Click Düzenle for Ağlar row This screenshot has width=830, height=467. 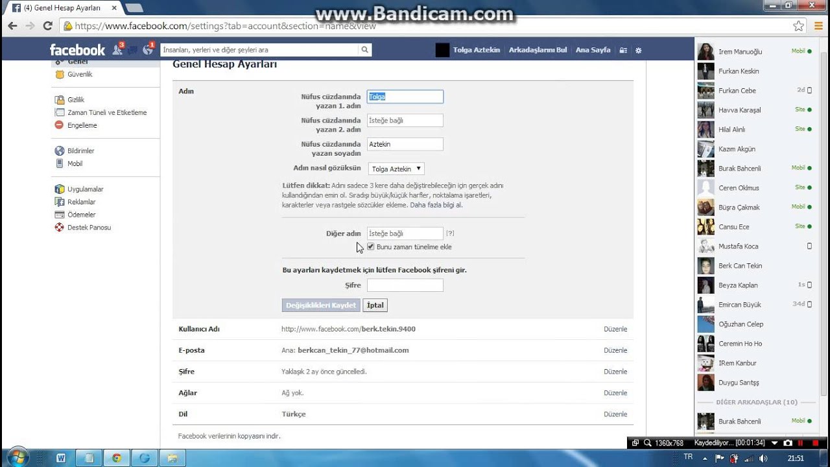point(615,393)
